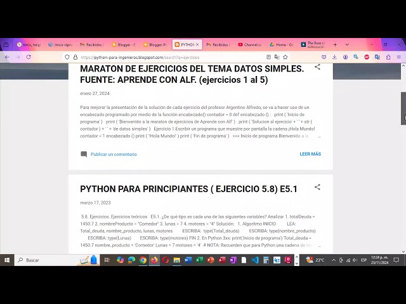406x304 pixels.
Task: Click the date enero 27, 2024
Action: click(95, 94)
